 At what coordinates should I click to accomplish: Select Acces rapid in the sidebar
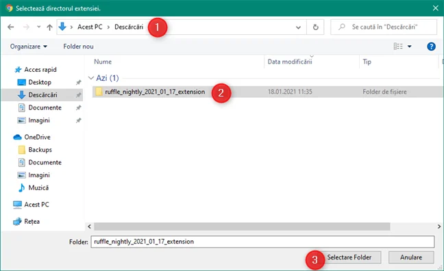(x=40, y=70)
